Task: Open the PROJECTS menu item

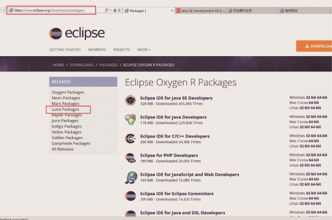Action: [121, 50]
